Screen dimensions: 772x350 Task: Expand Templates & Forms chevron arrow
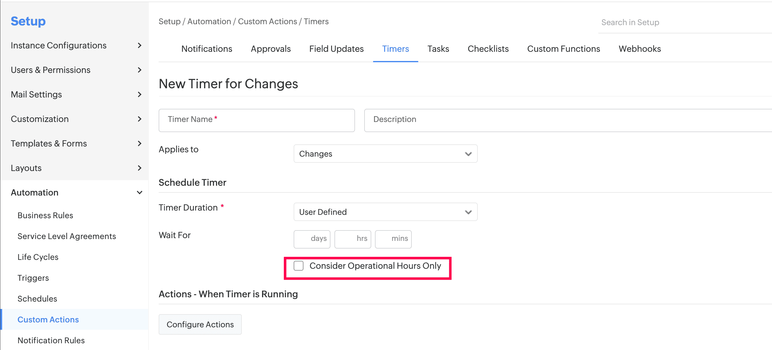click(140, 143)
